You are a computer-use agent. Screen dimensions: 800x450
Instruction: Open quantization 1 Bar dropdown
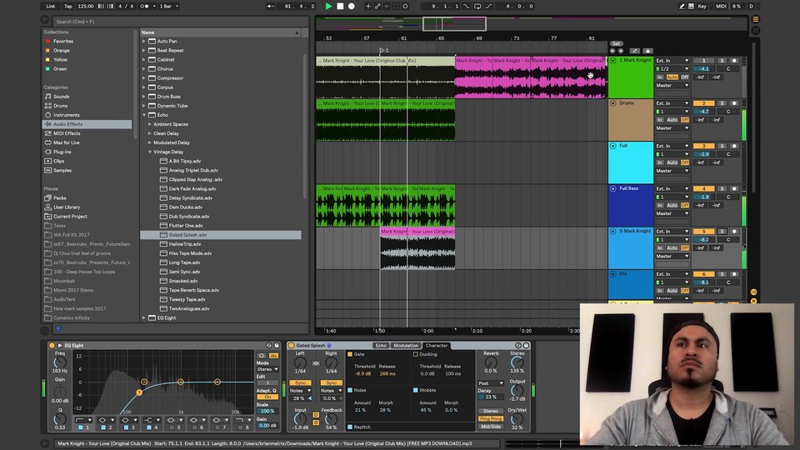169,6
